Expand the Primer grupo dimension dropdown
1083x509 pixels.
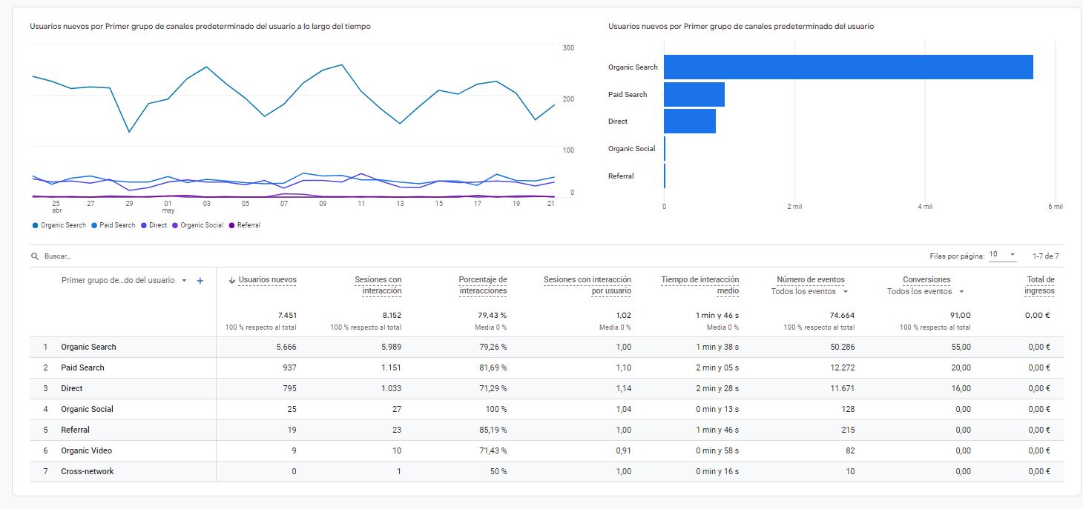[x=184, y=281]
